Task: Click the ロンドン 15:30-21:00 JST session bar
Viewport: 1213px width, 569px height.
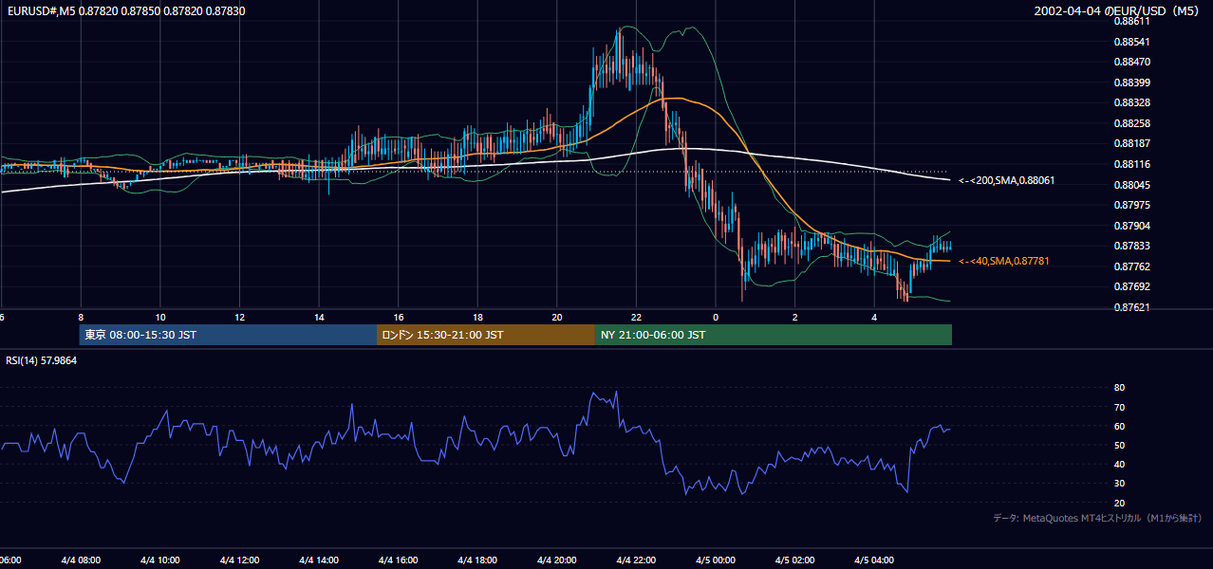Action: (x=486, y=335)
